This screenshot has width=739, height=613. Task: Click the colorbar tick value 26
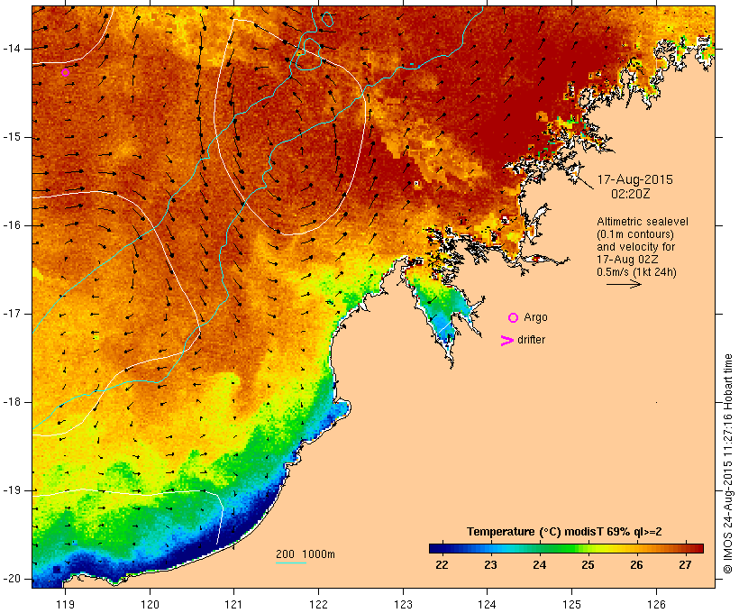[637, 565]
